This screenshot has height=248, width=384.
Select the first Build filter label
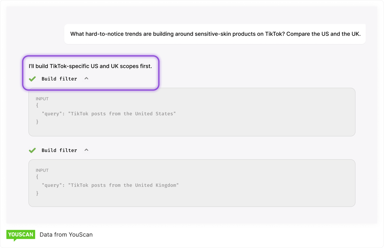tap(59, 79)
